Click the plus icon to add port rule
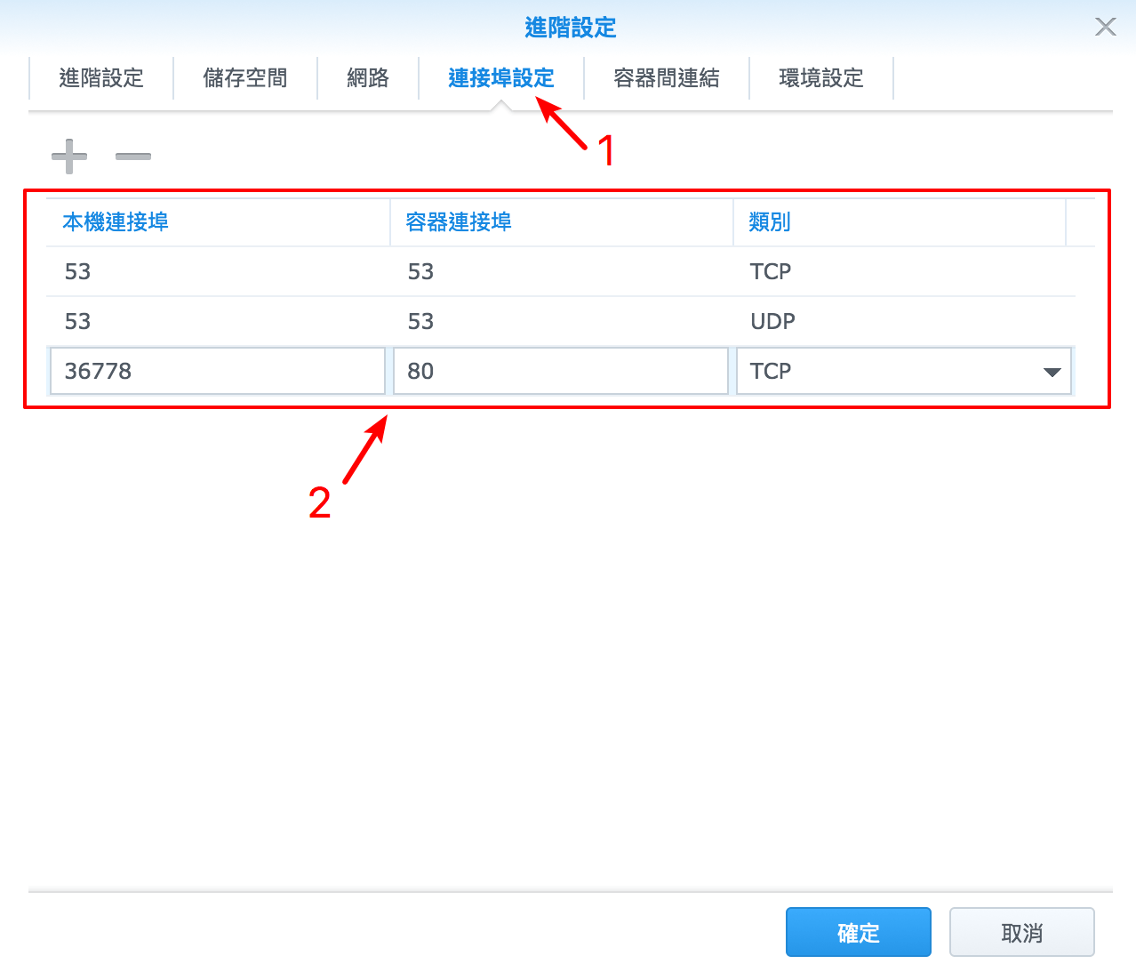 coord(68,156)
